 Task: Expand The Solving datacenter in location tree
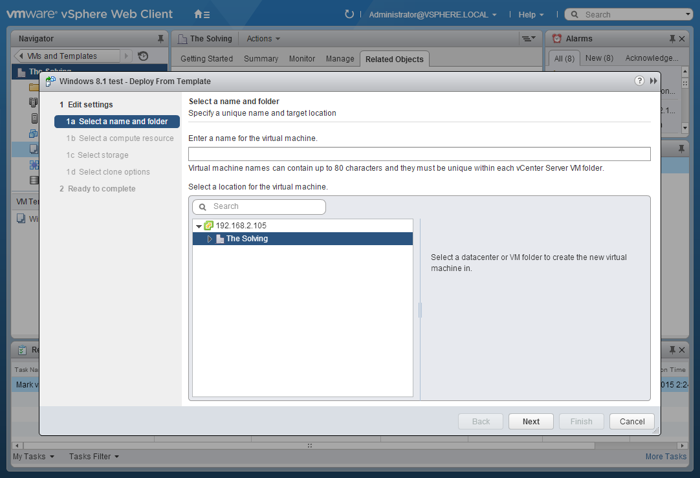click(210, 239)
